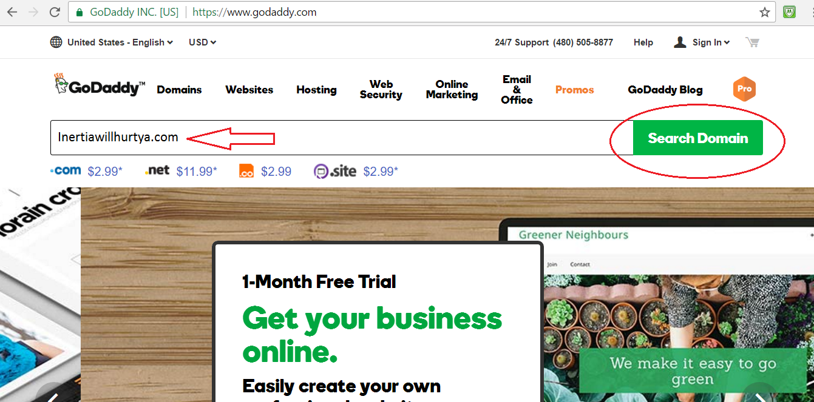814x402 pixels.
Task: Click the globe icon beside United States
Action: (56, 42)
